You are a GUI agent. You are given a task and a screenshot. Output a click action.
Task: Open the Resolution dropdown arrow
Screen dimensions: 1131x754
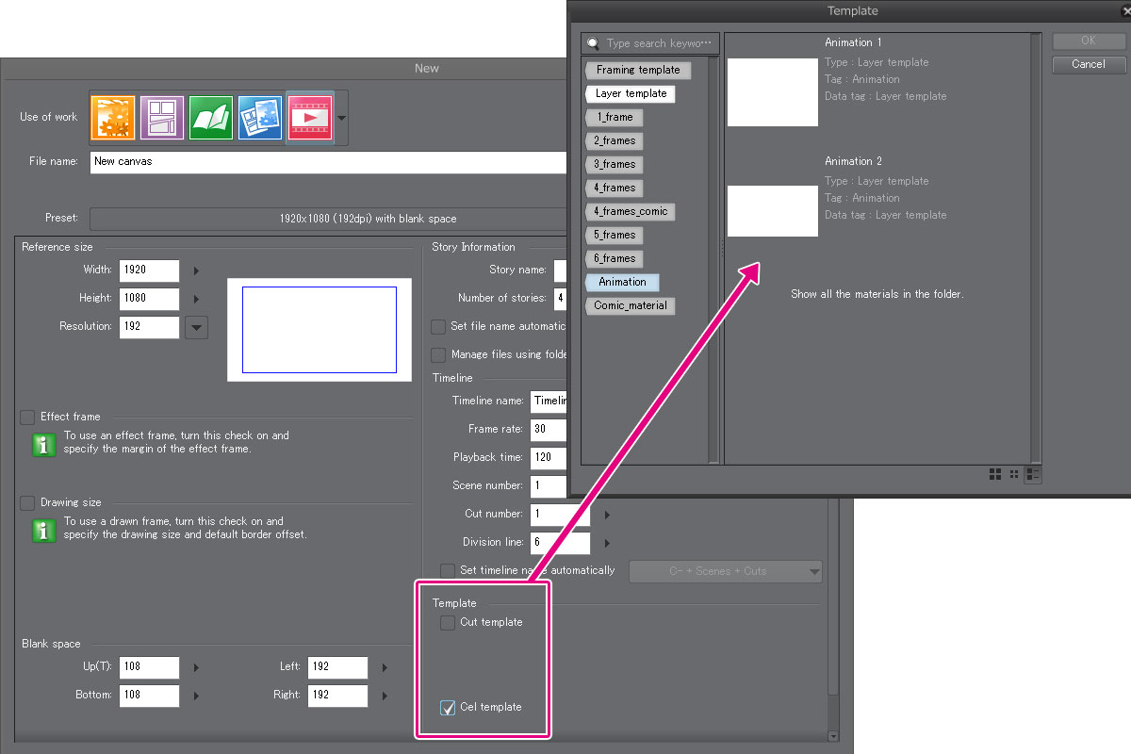196,327
